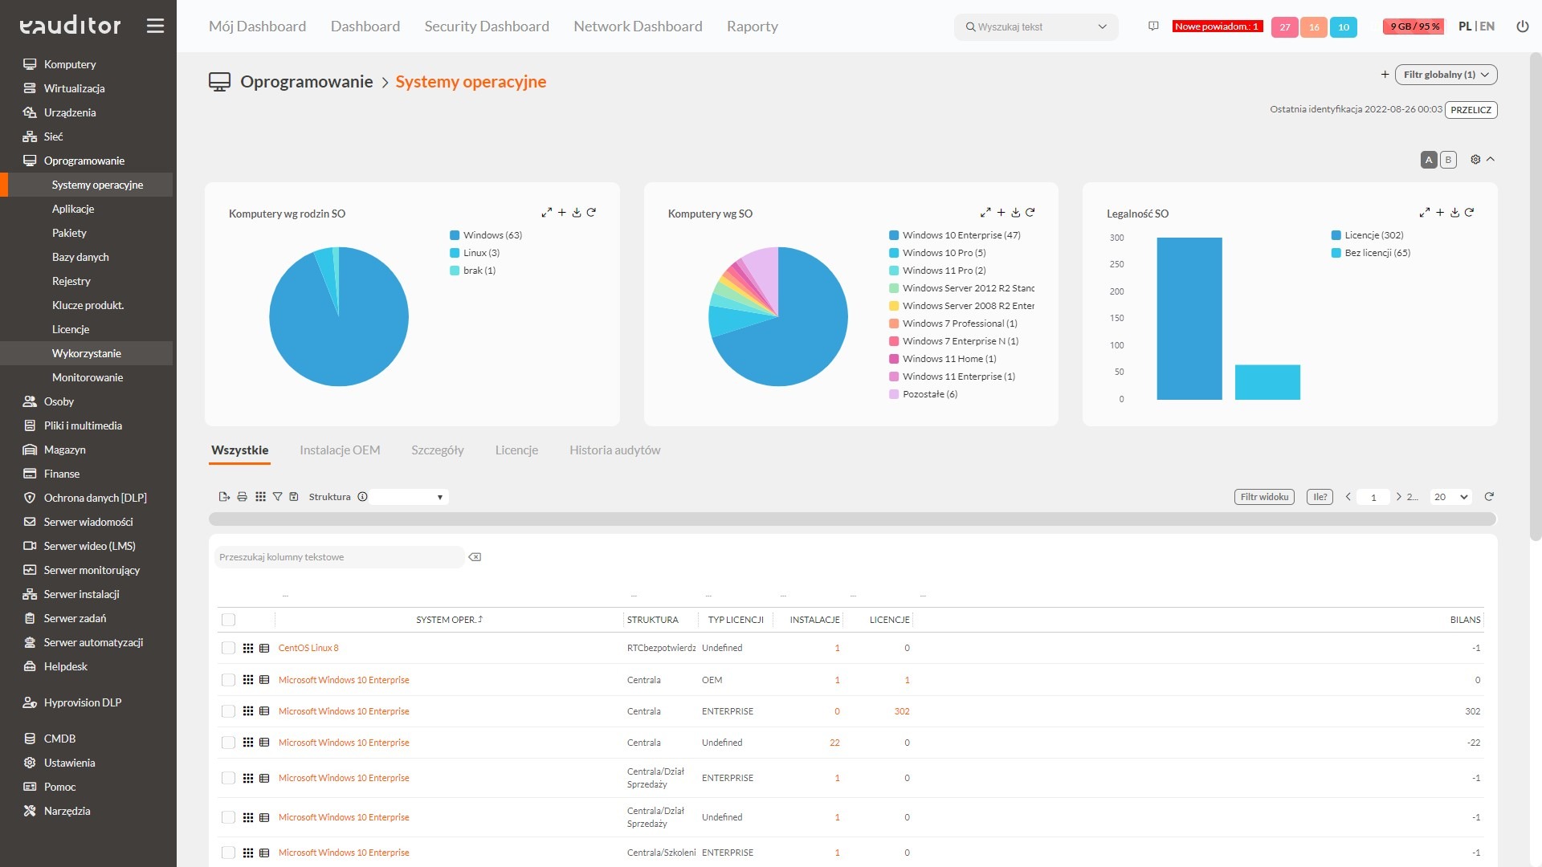Viewport: 1542px width, 867px height.
Task: Go to previous table page arrow
Action: 1348,497
